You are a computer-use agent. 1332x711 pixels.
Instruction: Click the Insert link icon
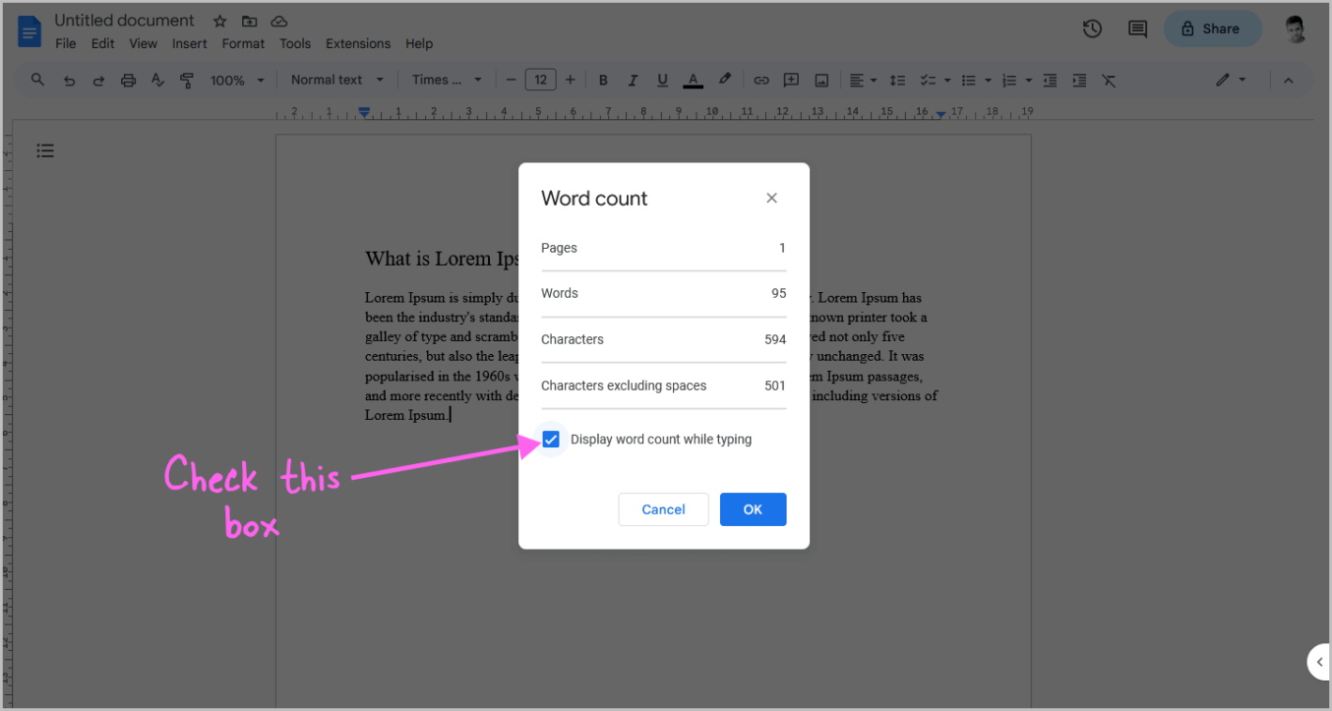pyautogui.click(x=761, y=81)
